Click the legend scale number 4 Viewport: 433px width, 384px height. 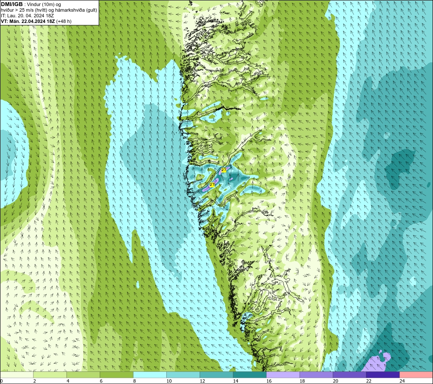pos(68,381)
